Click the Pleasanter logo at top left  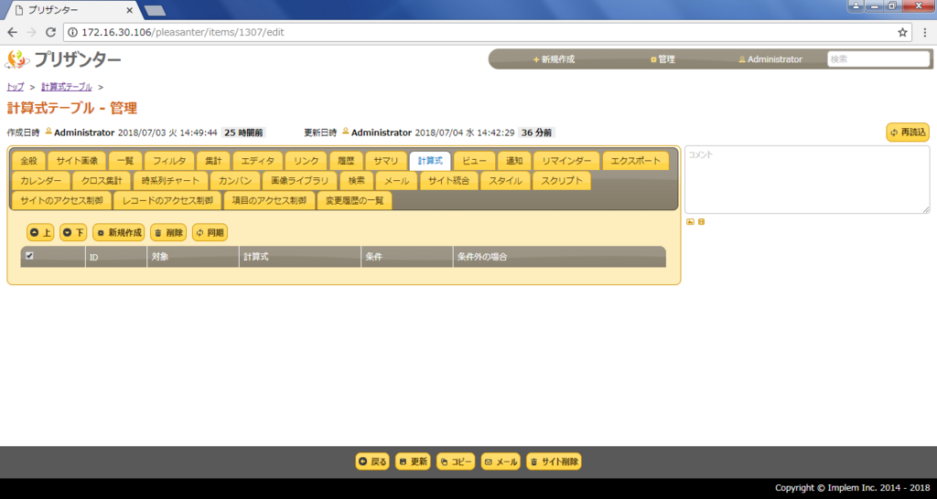click(x=63, y=59)
